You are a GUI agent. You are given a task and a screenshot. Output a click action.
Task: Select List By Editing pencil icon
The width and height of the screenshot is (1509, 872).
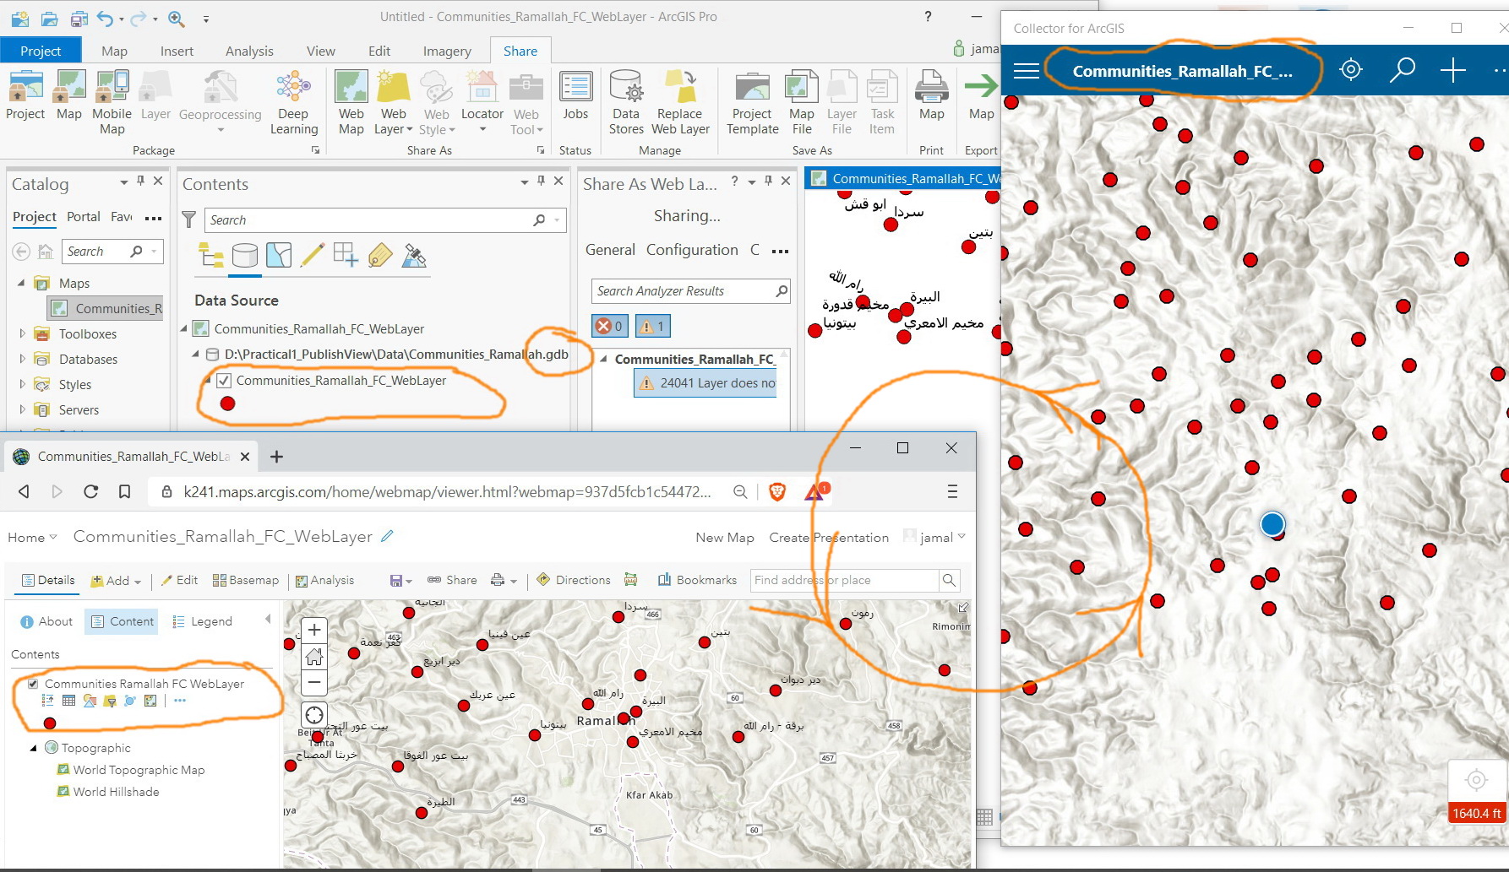313,255
